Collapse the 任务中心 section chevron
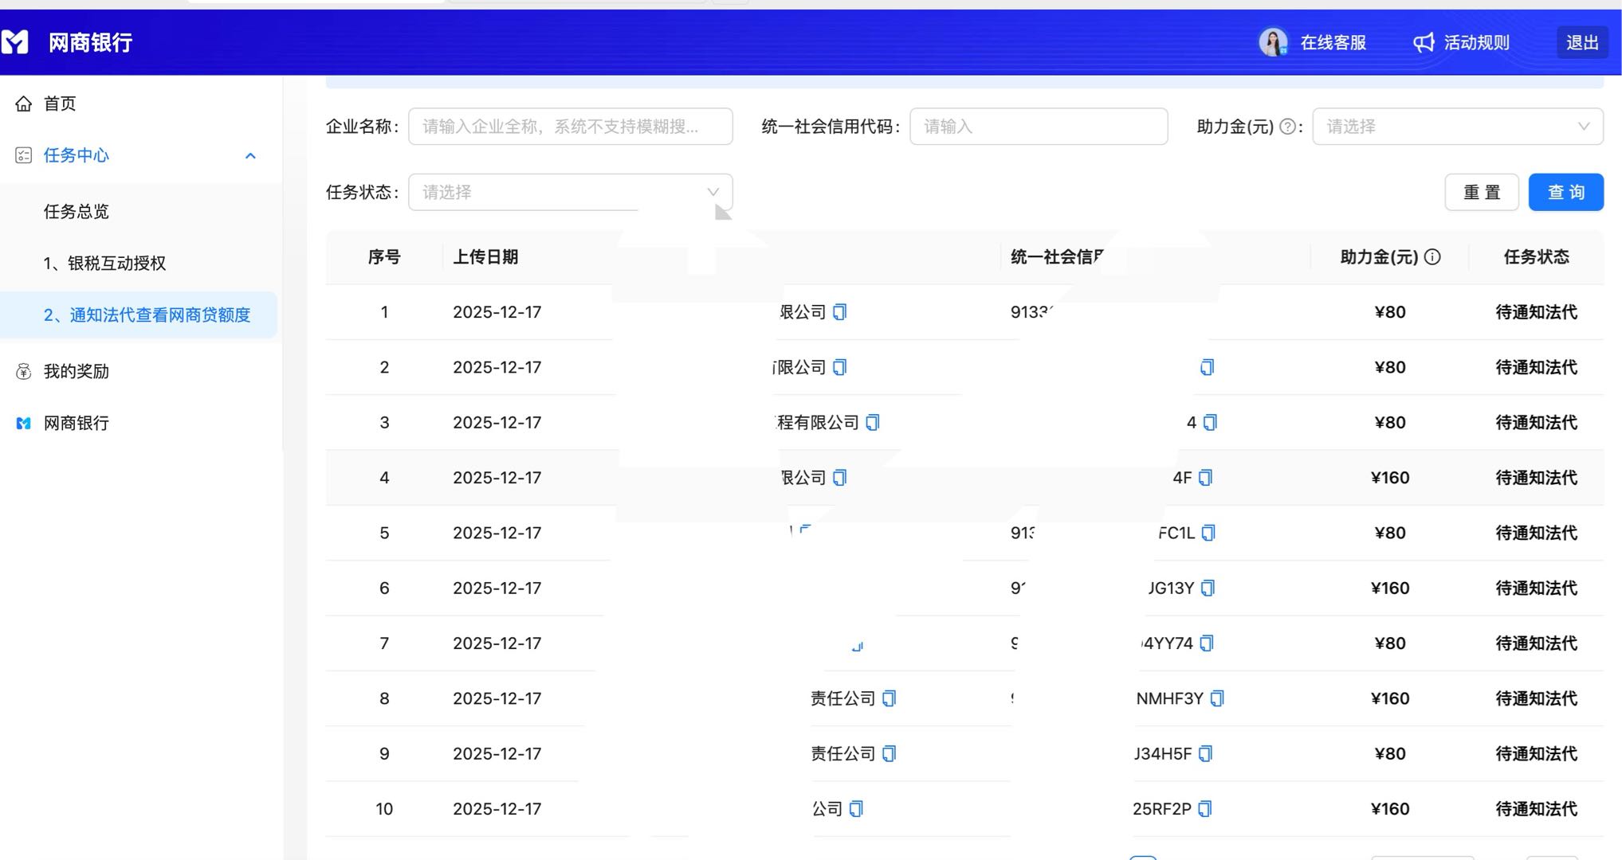This screenshot has height=860, width=1622. [x=252, y=155]
